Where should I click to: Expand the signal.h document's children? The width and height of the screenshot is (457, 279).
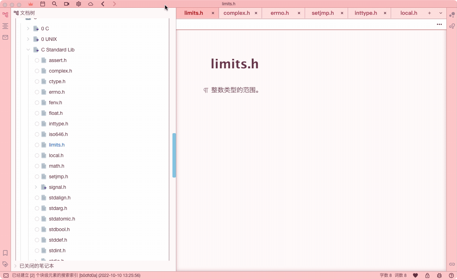pos(35,187)
